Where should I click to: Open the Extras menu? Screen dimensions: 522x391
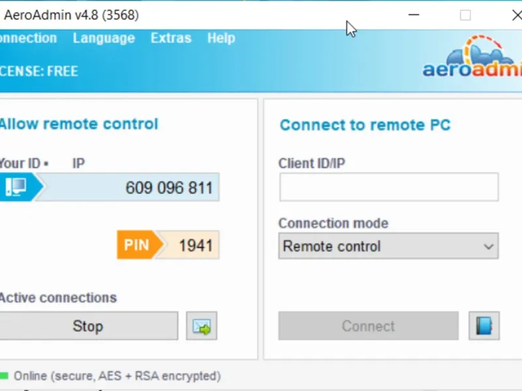coord(171,38)
